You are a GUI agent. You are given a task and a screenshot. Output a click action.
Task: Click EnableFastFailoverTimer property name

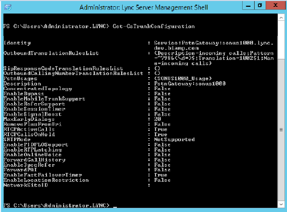(x=43, y=175)
